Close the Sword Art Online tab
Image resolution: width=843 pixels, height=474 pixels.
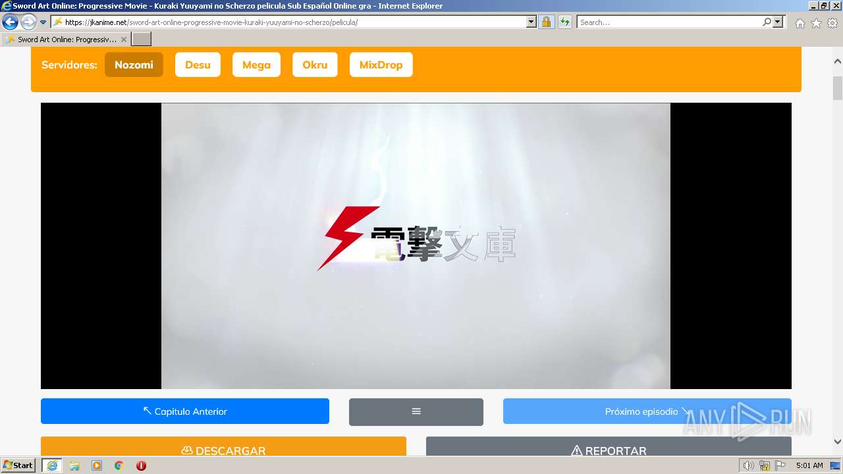pyautogui.click(x=124, y=39)
